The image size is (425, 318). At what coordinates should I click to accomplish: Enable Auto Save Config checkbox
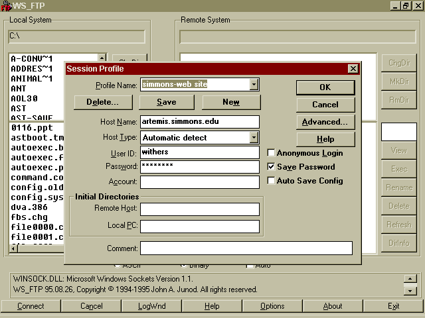pos(271,181)
